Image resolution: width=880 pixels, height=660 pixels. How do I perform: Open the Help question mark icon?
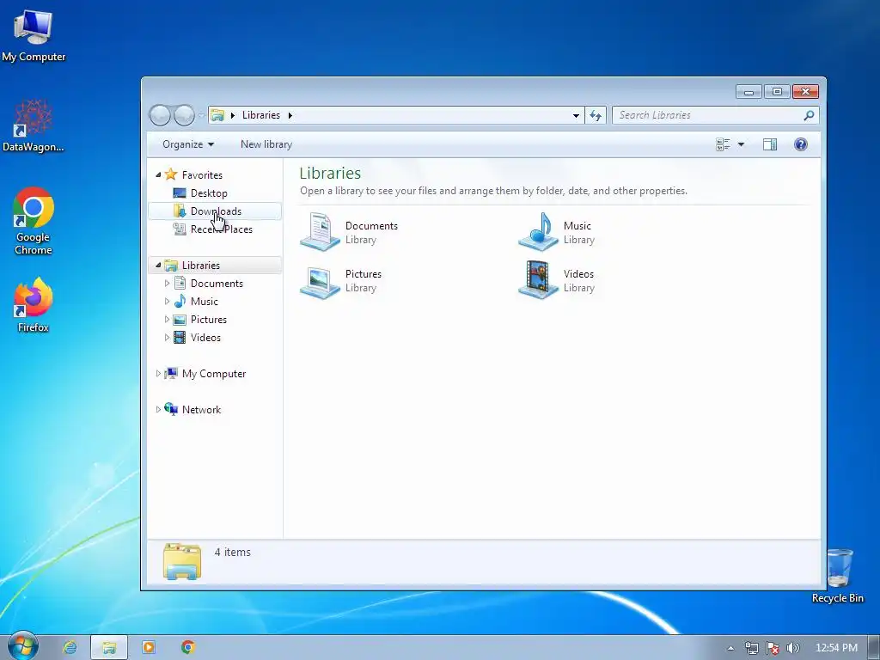[x=801, y=144]
